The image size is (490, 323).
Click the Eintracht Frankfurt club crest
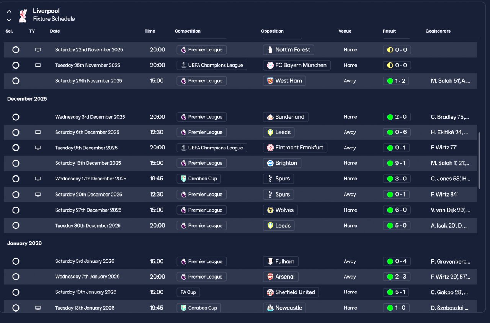[270, 148]
